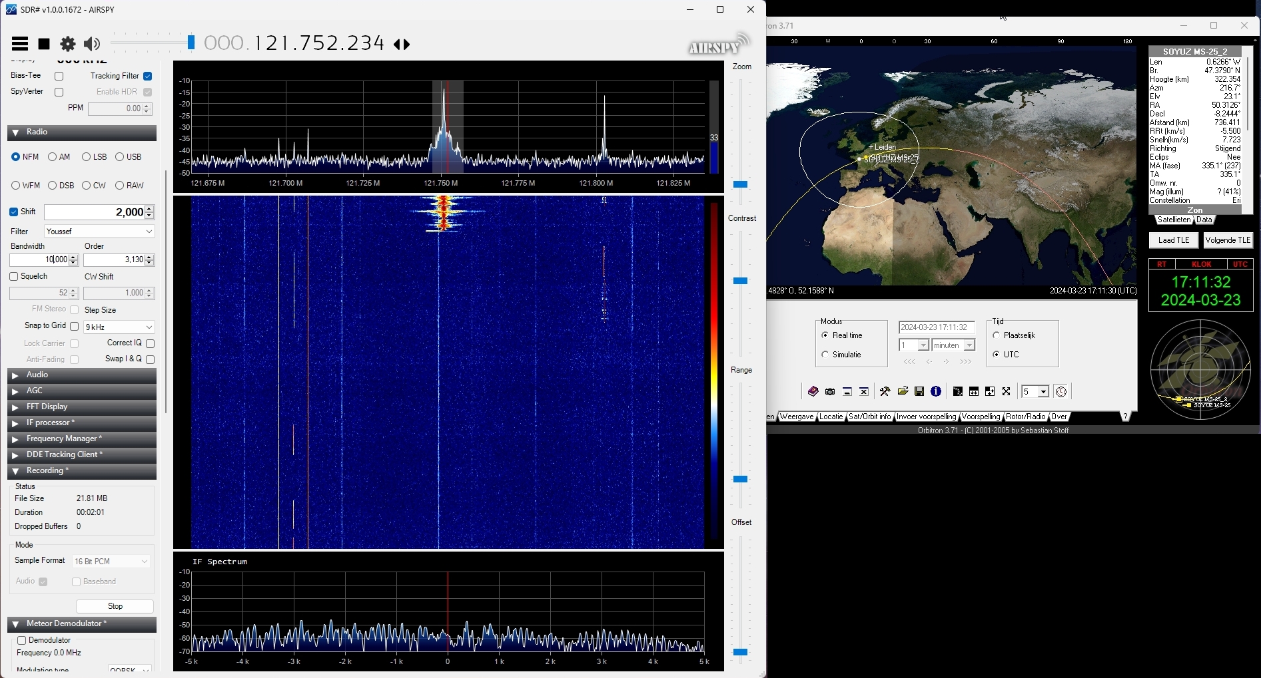Image resolution: width=1261 pixels, height=678 pixels.
Task: Uncheck the Shift checkbox
Action: (x=13, y=212)
